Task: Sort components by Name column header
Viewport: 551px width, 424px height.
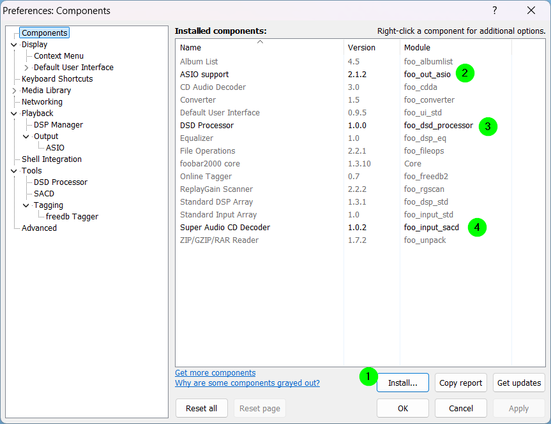Action: (190, 48)
